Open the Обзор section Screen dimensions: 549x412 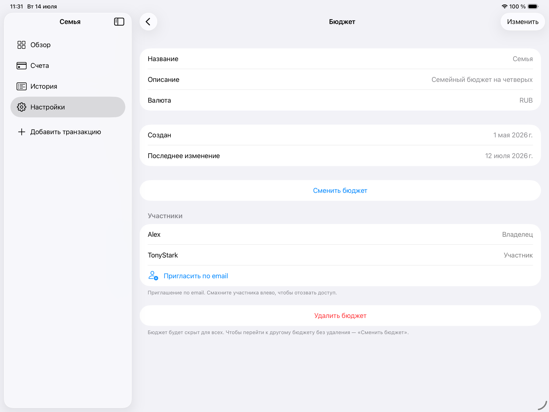[x=68, y=45]
